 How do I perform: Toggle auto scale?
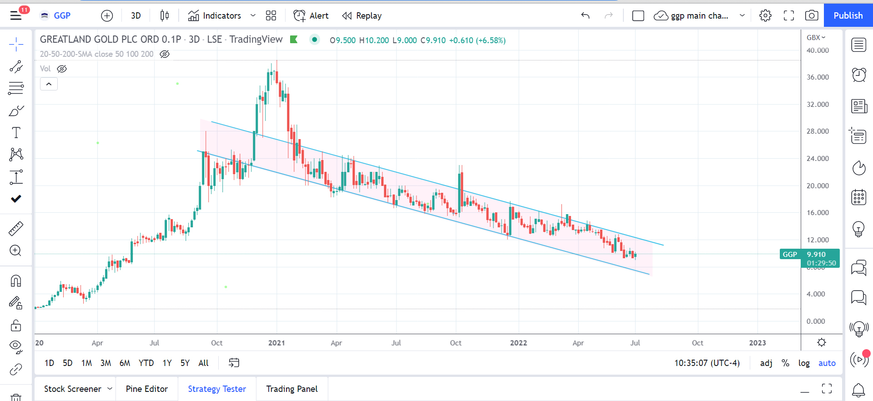pos(827,363)
